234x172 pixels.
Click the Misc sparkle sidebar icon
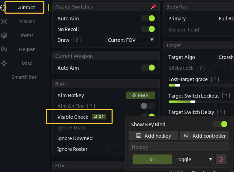[4, 63]
